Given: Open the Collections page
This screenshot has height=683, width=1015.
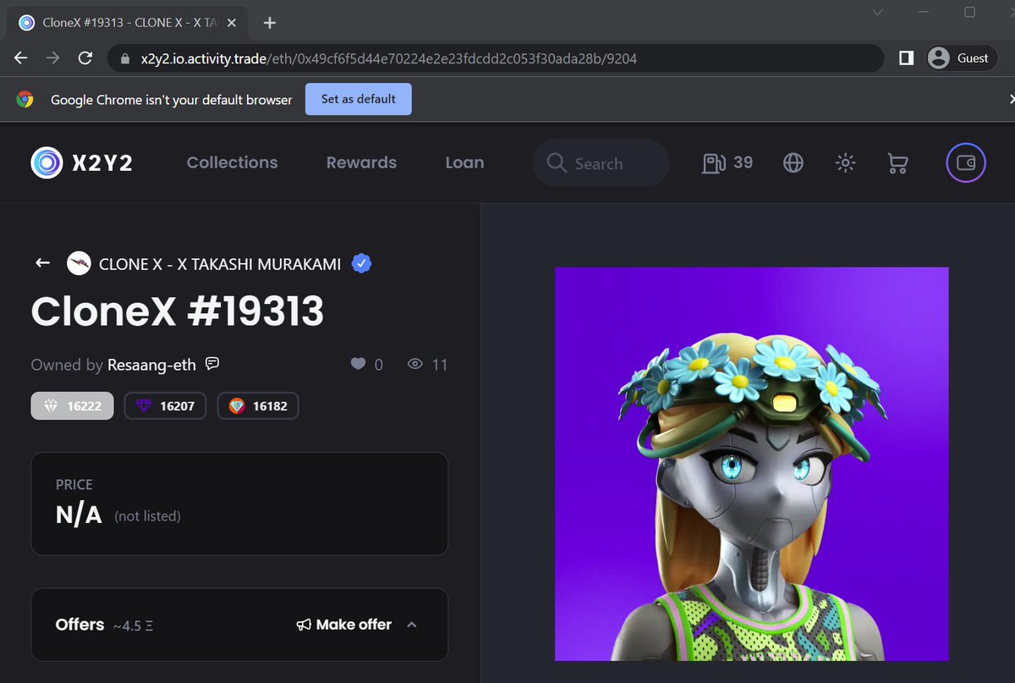Looking at the screenshot, I should [232, 162].
